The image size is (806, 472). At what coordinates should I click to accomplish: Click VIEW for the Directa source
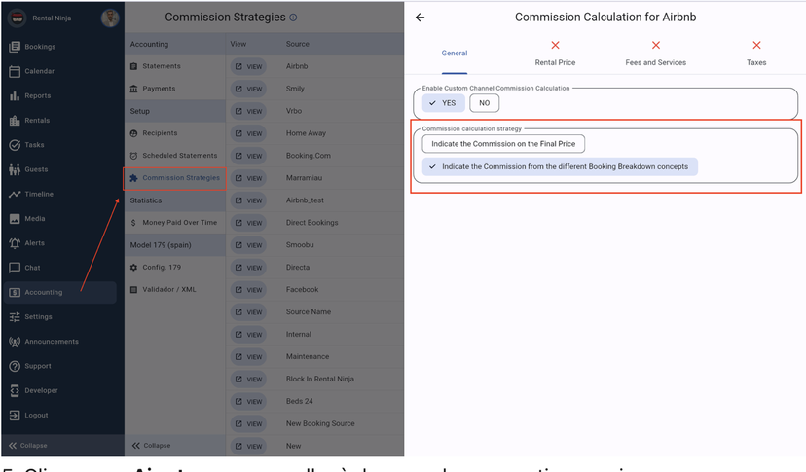(248, 268)
